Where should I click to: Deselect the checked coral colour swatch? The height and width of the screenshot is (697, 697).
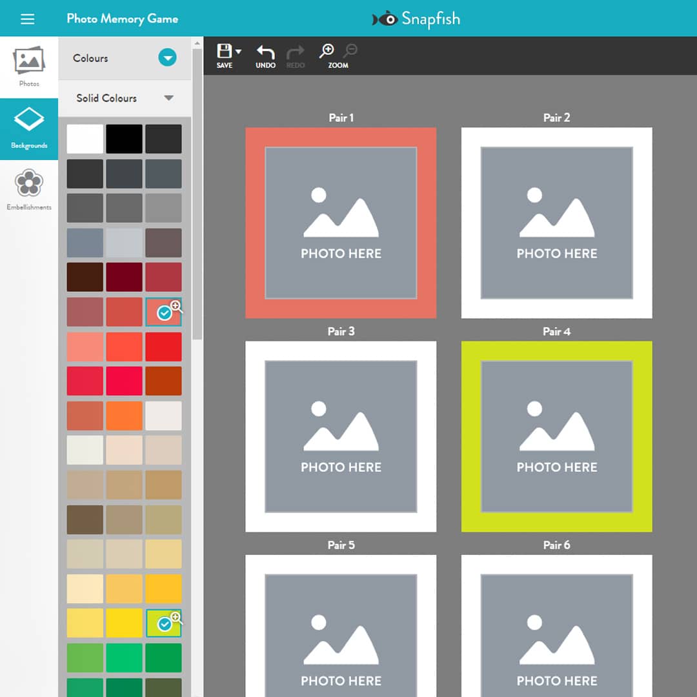tap(165, 312)
